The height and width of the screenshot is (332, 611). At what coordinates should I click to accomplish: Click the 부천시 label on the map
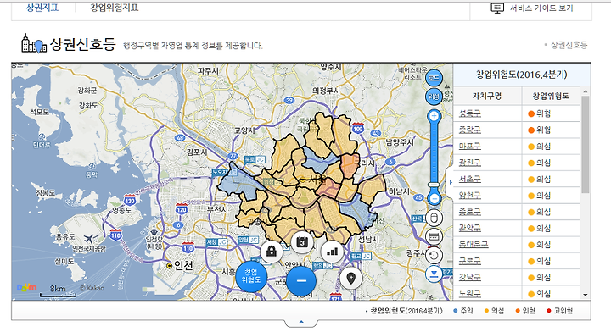[x=217, y=209]
